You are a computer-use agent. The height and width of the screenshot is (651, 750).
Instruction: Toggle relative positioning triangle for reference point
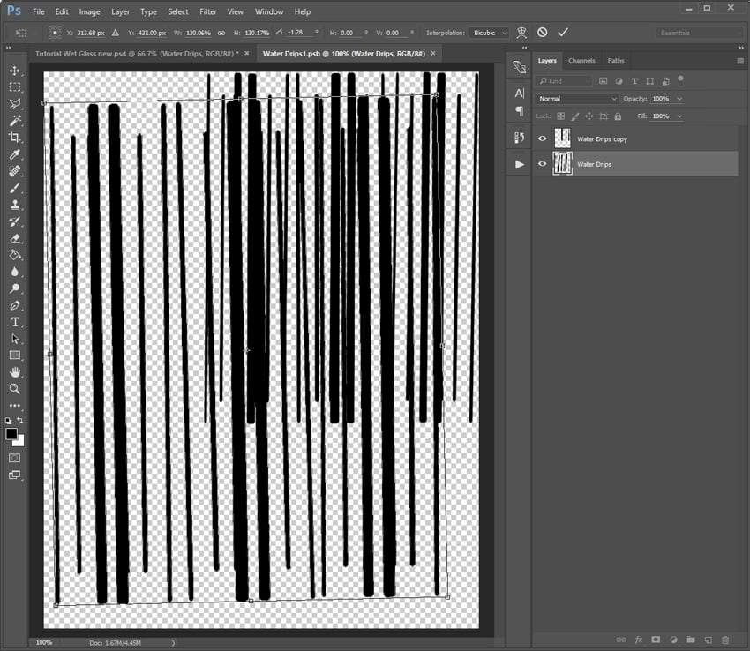(x=116, y=33)
